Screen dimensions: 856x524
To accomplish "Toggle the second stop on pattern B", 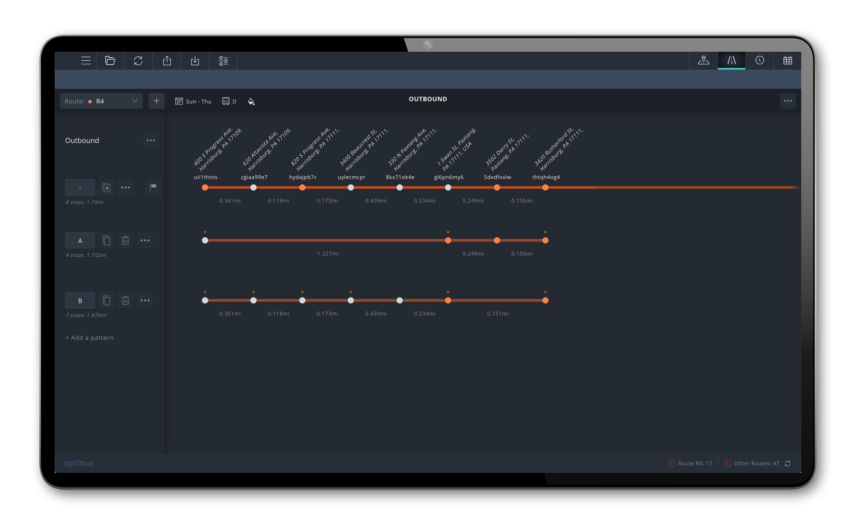I will 253,301.
